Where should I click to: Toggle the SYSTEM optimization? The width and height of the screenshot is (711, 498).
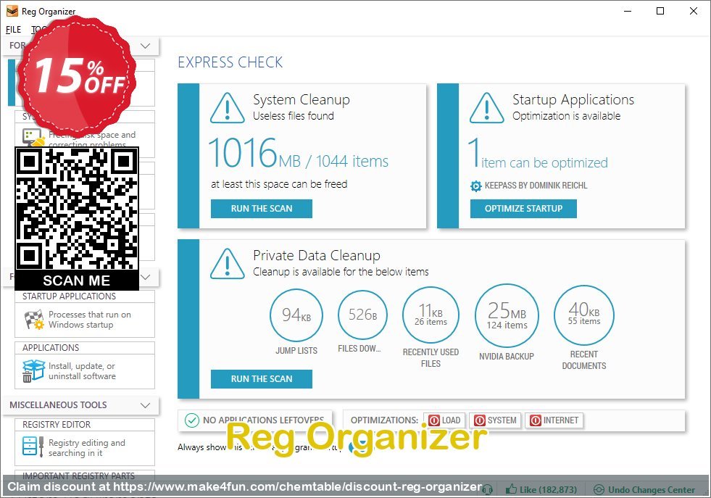click(495, 420)
